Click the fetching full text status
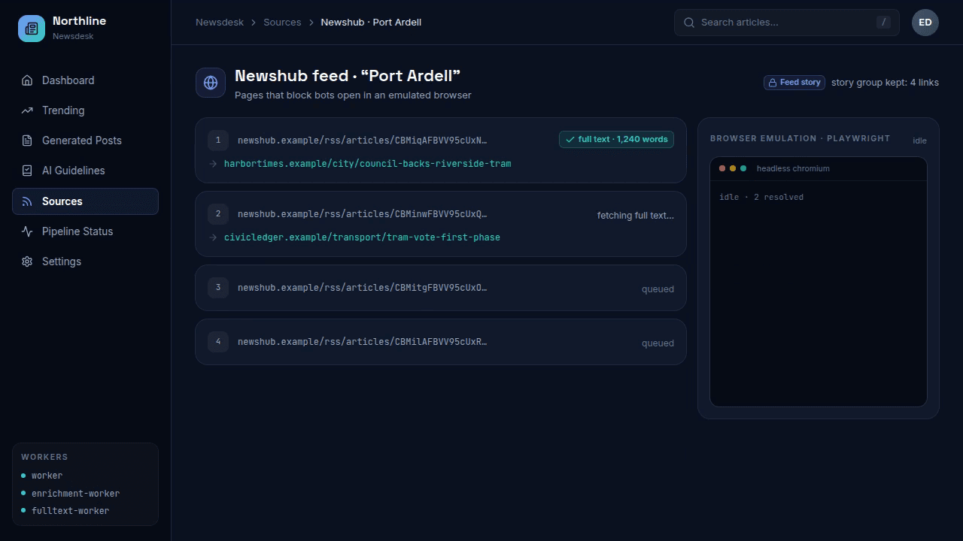The width and height of the screenshot is (963, 541). [636, 216]
